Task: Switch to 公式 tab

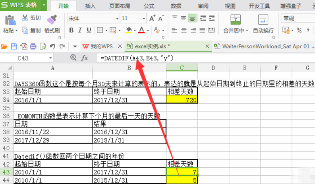Action: [x=149, y=6]
